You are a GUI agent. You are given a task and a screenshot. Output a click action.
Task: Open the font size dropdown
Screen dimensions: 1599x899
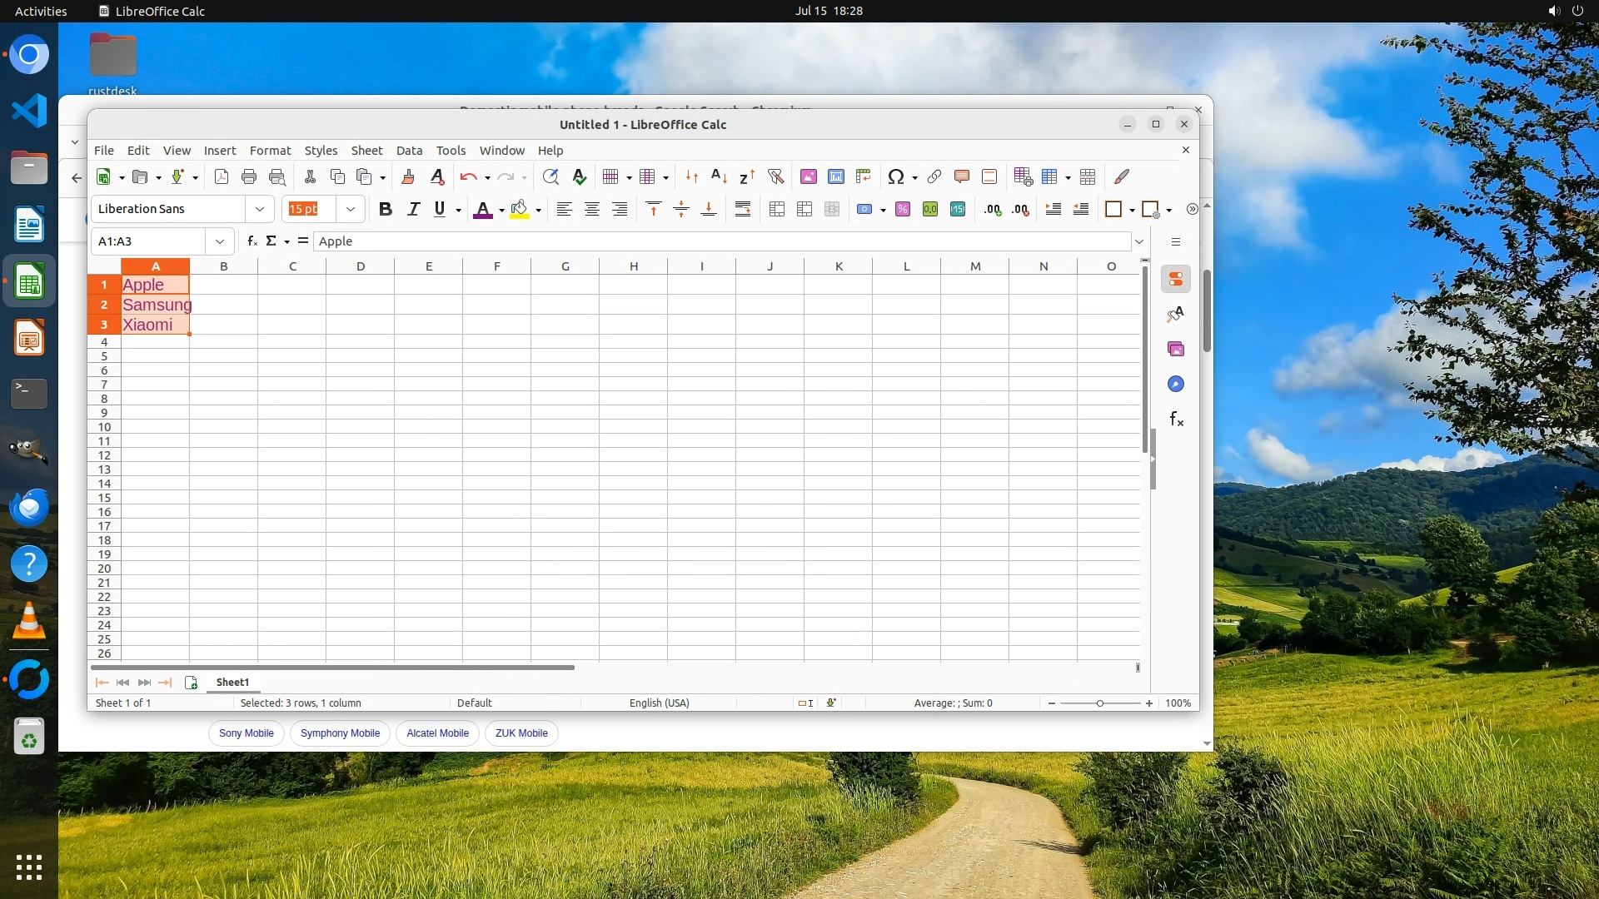pyautogui.click(x=351, y=210)
